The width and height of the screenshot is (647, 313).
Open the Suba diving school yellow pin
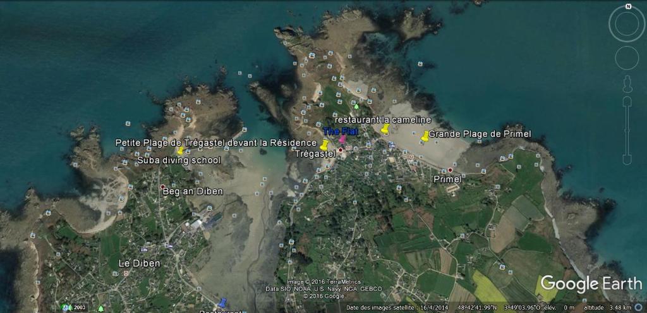[x=180, y=150]
